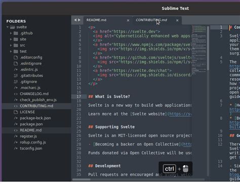Close the CONTRIBUTING.md tab
The width and height of the screenshot is (240, 184).
pyautogui.click(x=177, y=20)
